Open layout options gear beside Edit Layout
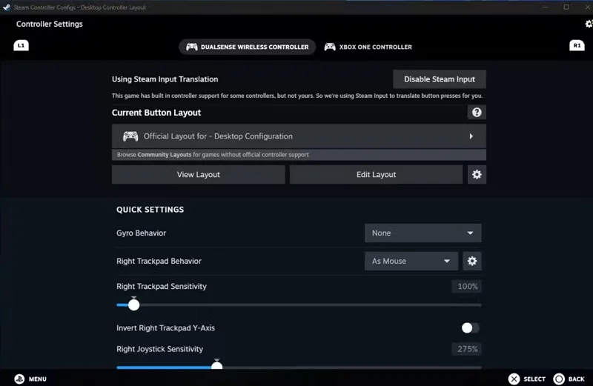This screenshot has width=593, height=386. point(477,174)
